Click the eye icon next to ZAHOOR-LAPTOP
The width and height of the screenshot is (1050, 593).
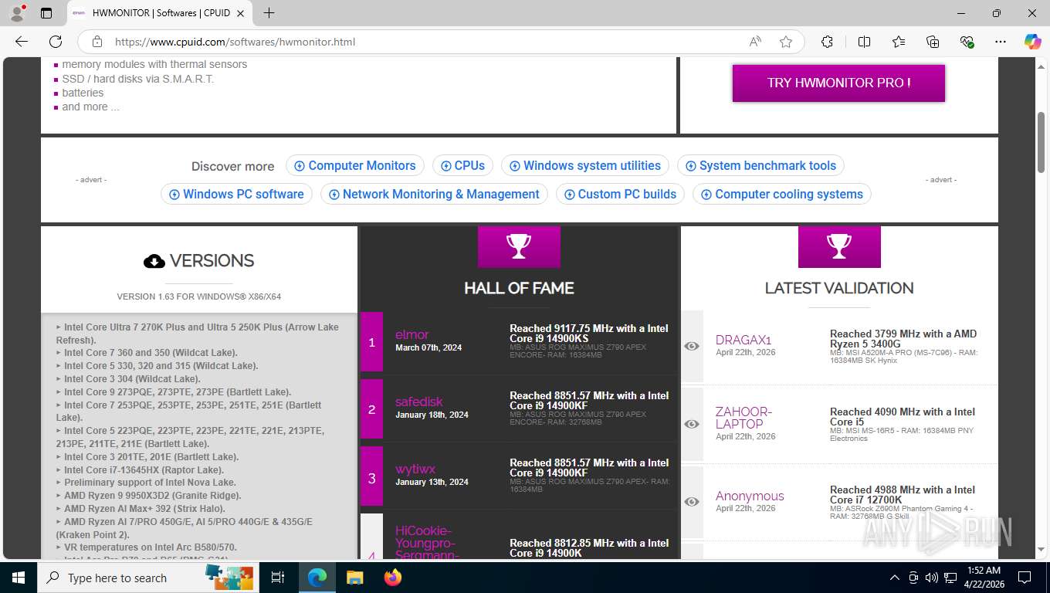692,424
